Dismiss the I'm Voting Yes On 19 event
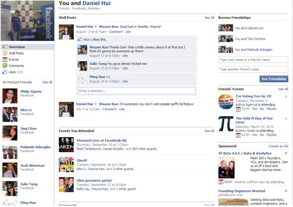The height and width of the screenshot is (207, 293). pyautogui.click(x=286, y=96)
